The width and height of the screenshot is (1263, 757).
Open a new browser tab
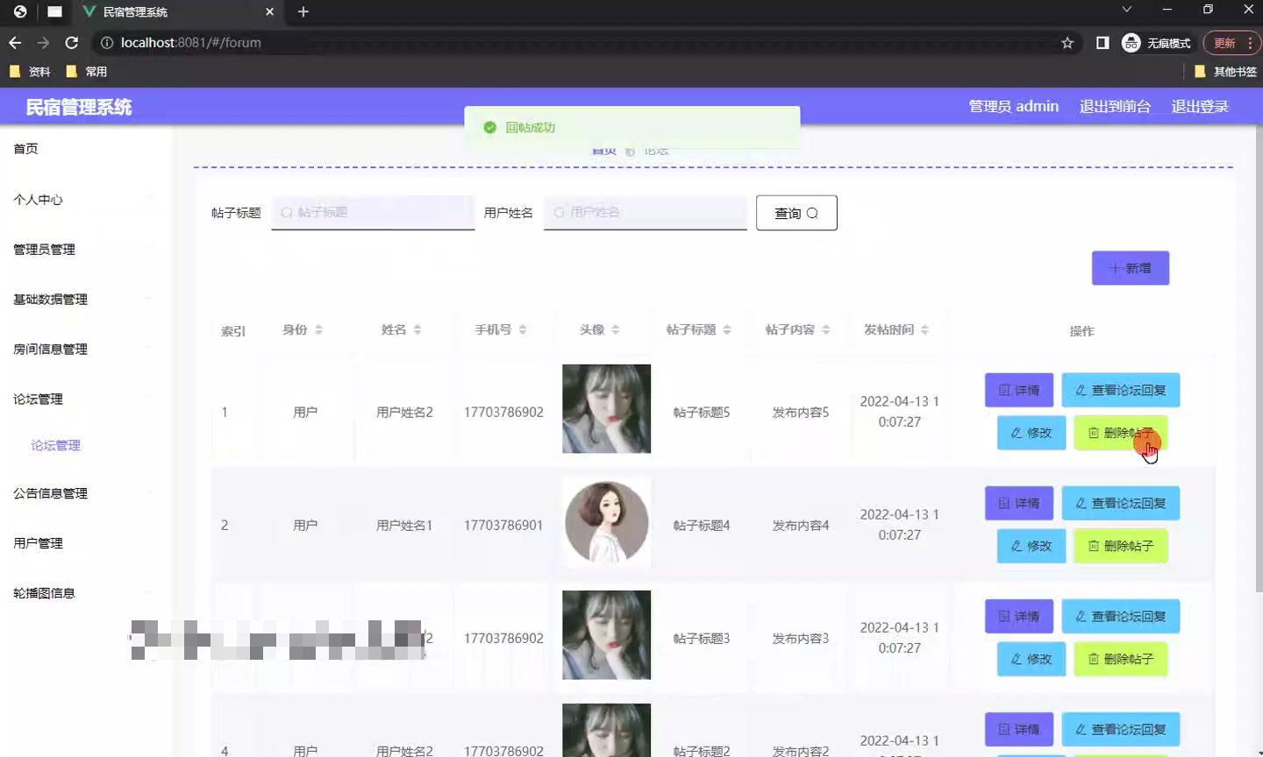[x=303, y=11]
